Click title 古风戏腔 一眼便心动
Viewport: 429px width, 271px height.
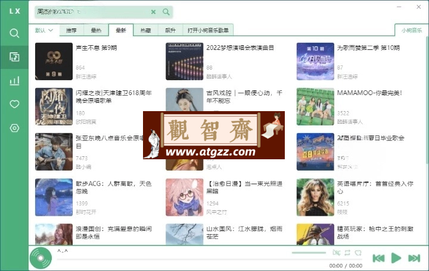244,97
